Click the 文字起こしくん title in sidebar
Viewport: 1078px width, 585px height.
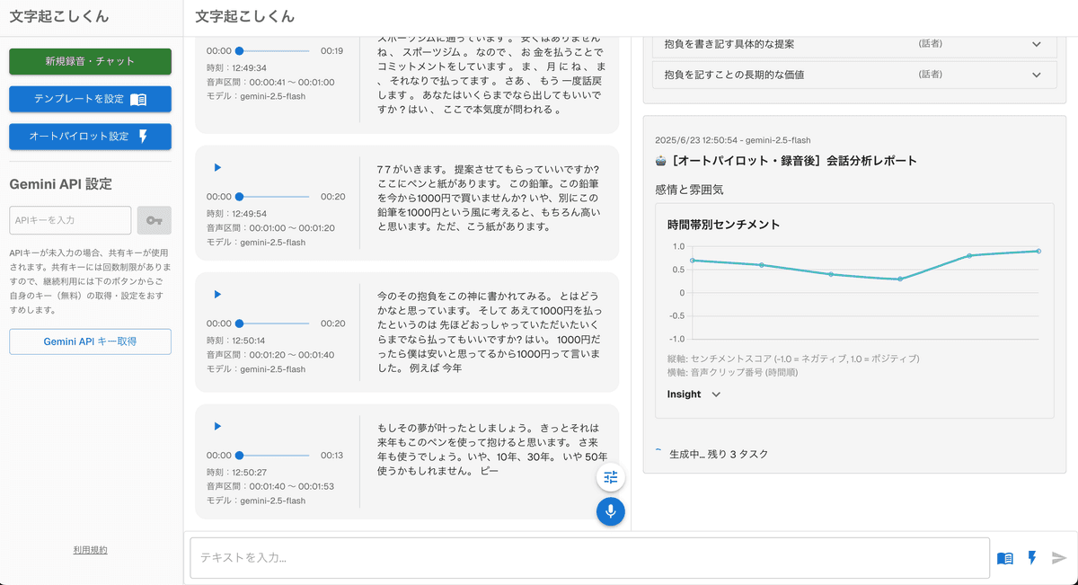click(x=58, y=16)
